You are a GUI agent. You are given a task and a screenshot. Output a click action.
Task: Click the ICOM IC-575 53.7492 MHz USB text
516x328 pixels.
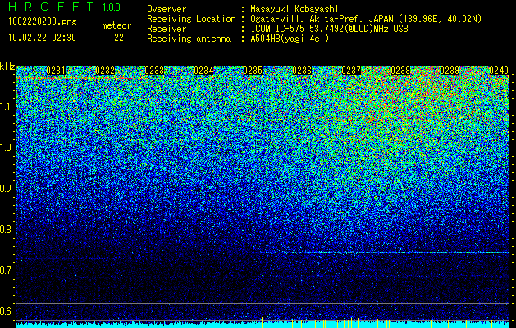coord(329,29)
